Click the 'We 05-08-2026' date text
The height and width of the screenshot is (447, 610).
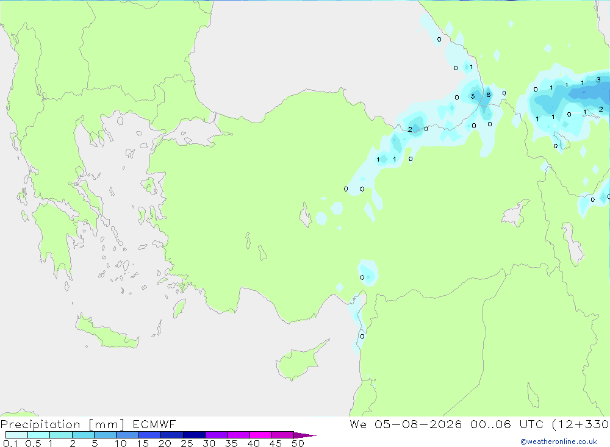tap(406, 424)
